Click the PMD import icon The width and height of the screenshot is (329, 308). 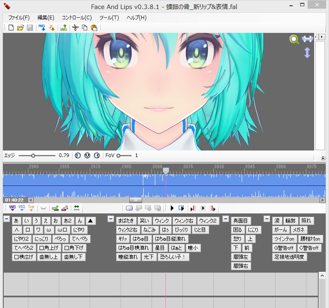(42, 28)
